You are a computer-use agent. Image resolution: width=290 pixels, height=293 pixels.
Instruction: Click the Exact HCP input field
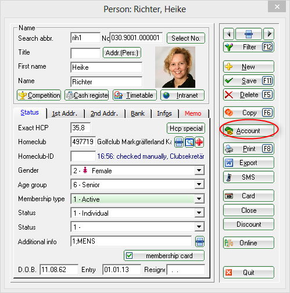tap(81, 128)
